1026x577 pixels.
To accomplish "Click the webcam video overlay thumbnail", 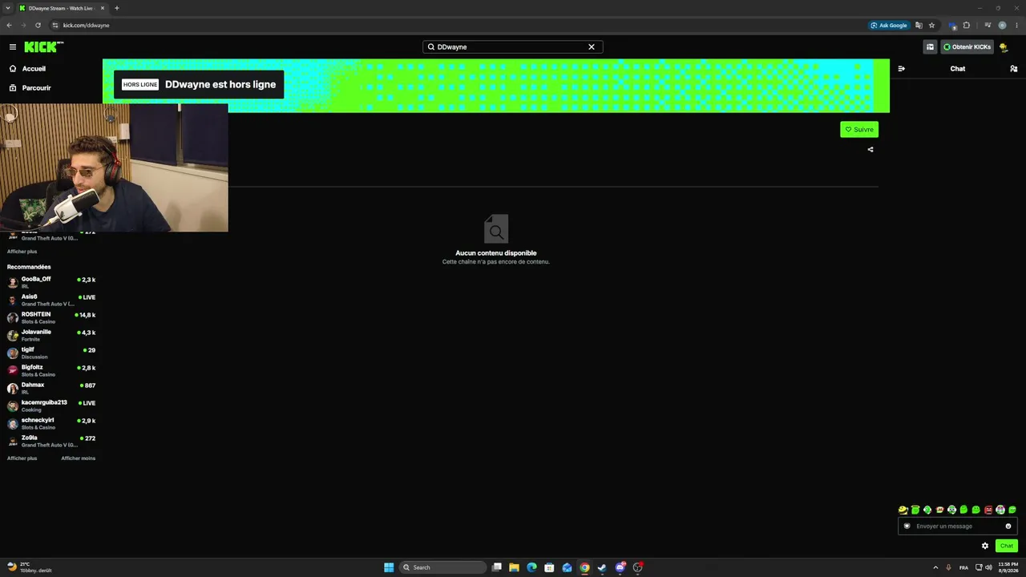I will coord(114,167).
